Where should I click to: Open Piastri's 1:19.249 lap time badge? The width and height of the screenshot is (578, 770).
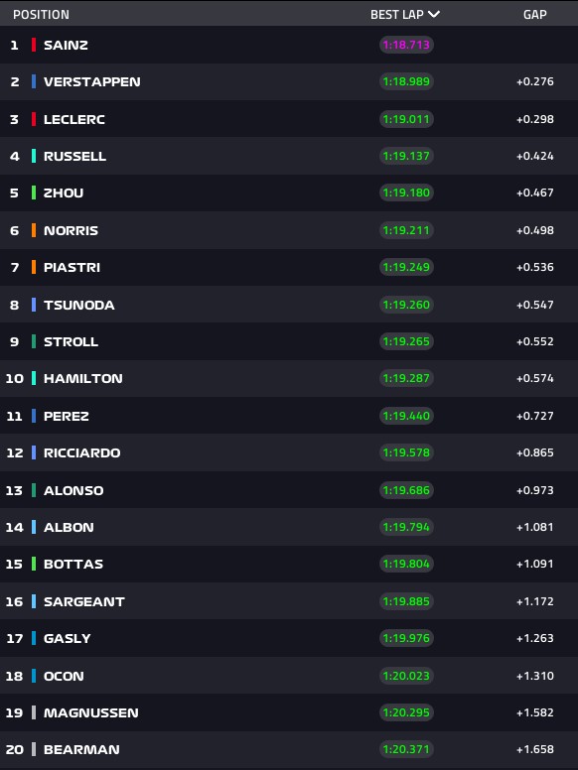click(x=406, y=267)
